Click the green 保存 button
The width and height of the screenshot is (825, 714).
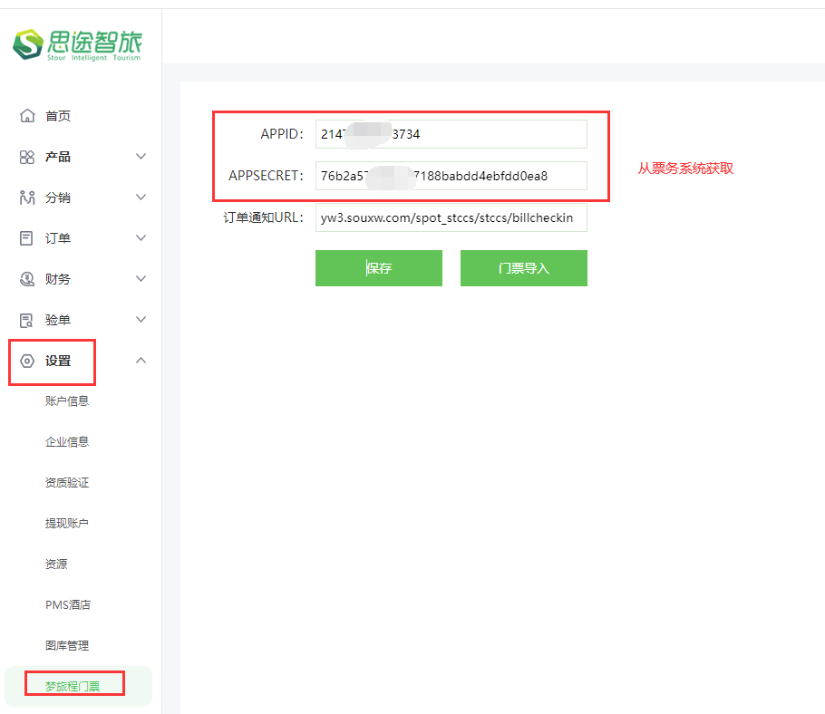(x=379, y=268)
